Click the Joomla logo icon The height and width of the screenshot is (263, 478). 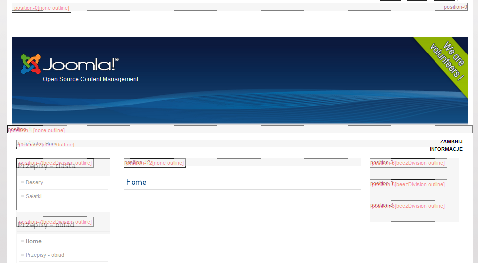[x=31, y=64]
